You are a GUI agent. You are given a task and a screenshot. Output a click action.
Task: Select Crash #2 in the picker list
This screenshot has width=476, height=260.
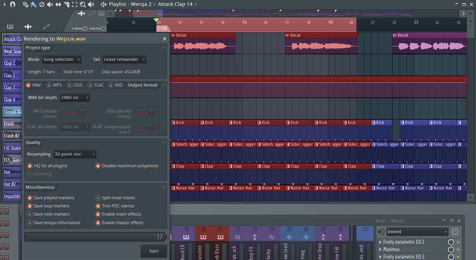[12, 136]
